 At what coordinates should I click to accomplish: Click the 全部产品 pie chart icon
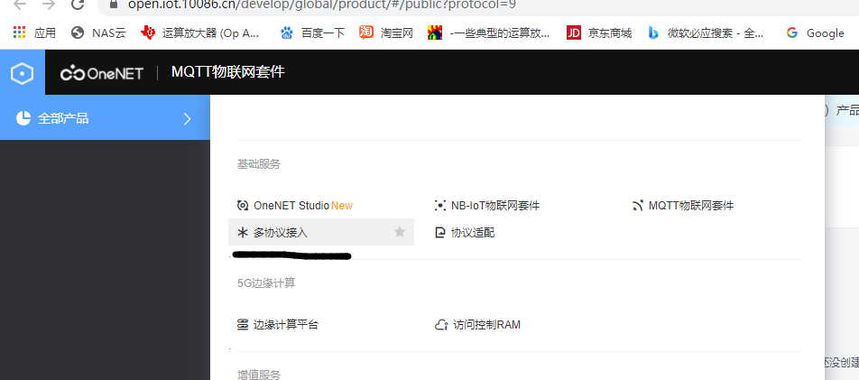pos(23,118)
